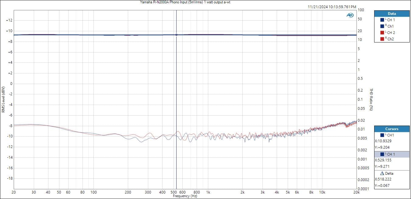Click the Delta triangle icon in Cursors
The height and width of the screenshot is (199, 411).
point(382,174)
